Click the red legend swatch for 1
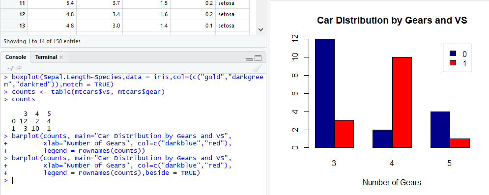Image resolution: width=489 pixels, height=195 pixels. (453, 62)
